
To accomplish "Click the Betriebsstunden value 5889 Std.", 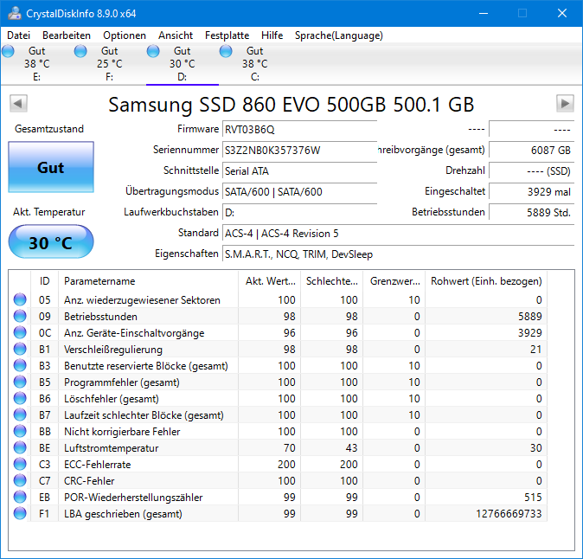I will tap(532, 212).
